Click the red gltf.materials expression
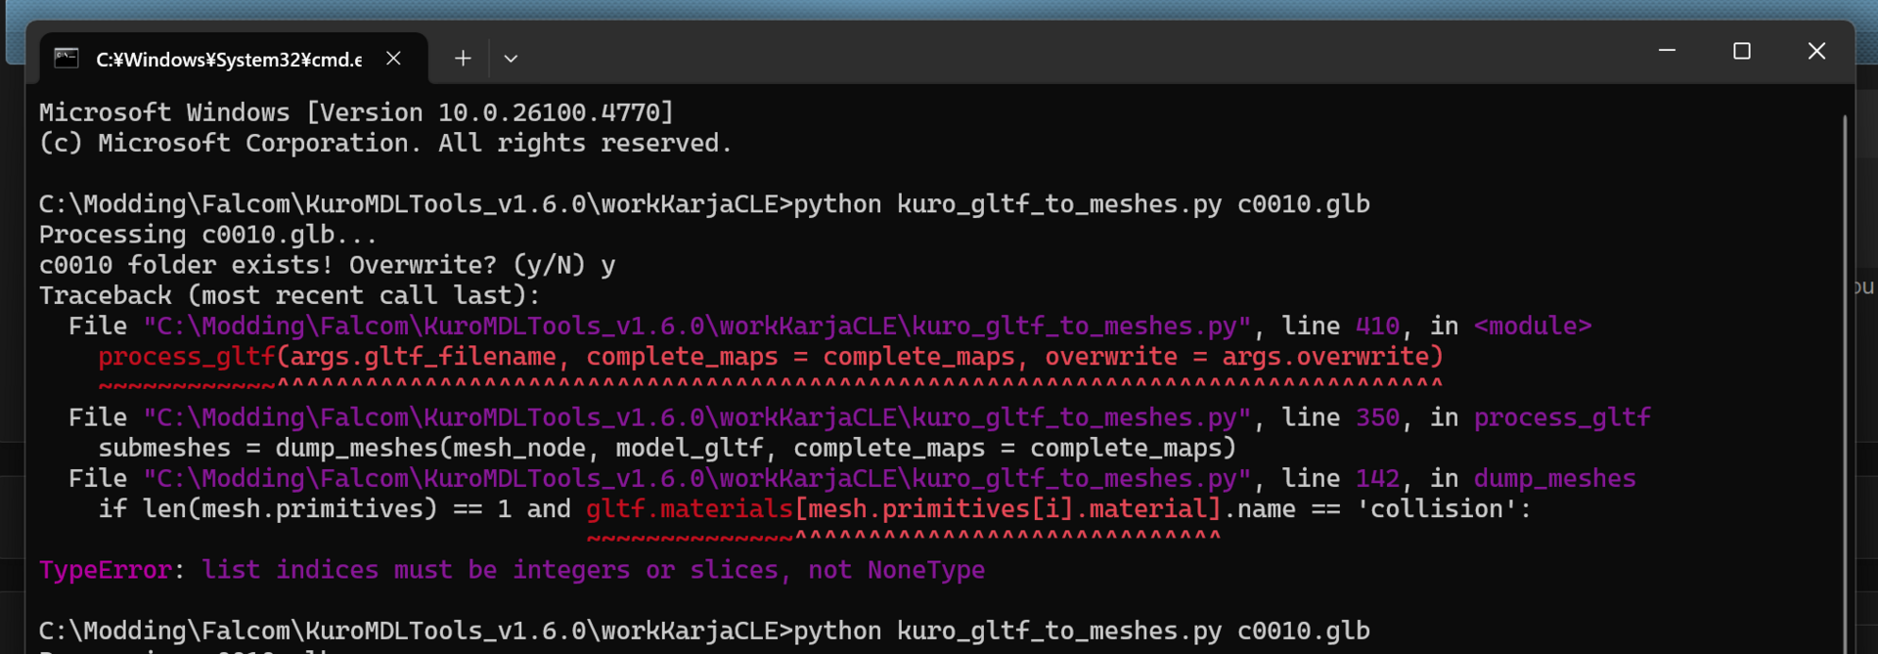Viewport: 1878px width, 654px height. click(x=689, y=509)
